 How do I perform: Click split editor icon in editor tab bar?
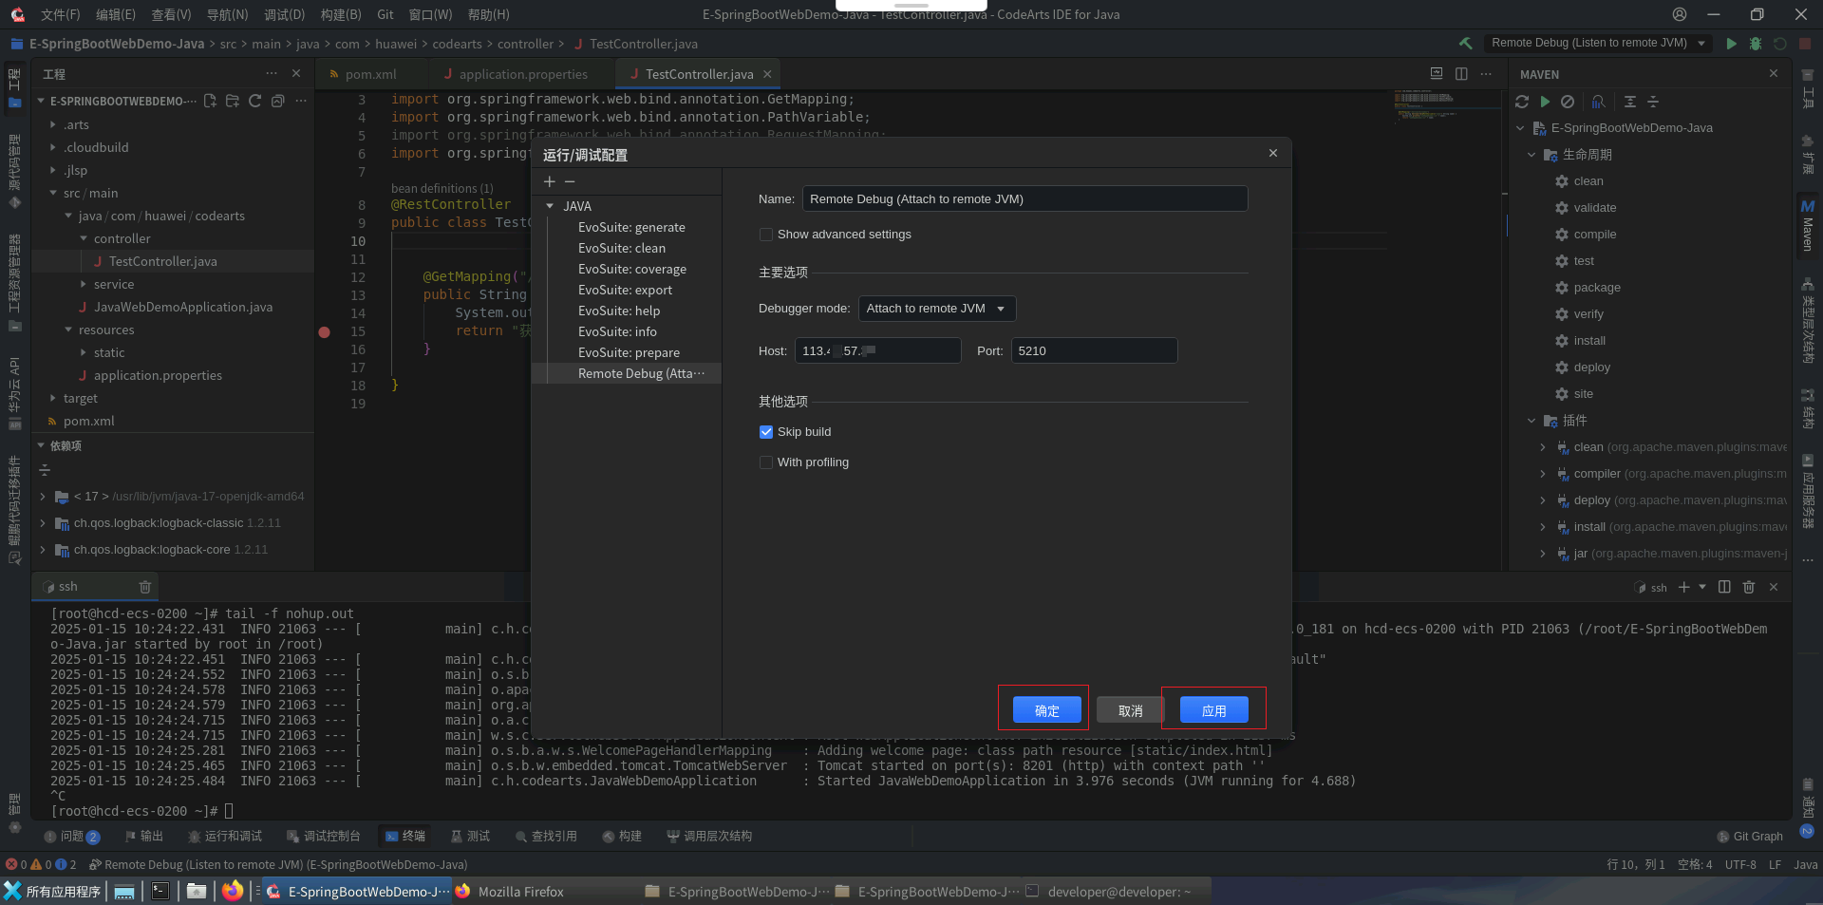tap(1461, 74)
